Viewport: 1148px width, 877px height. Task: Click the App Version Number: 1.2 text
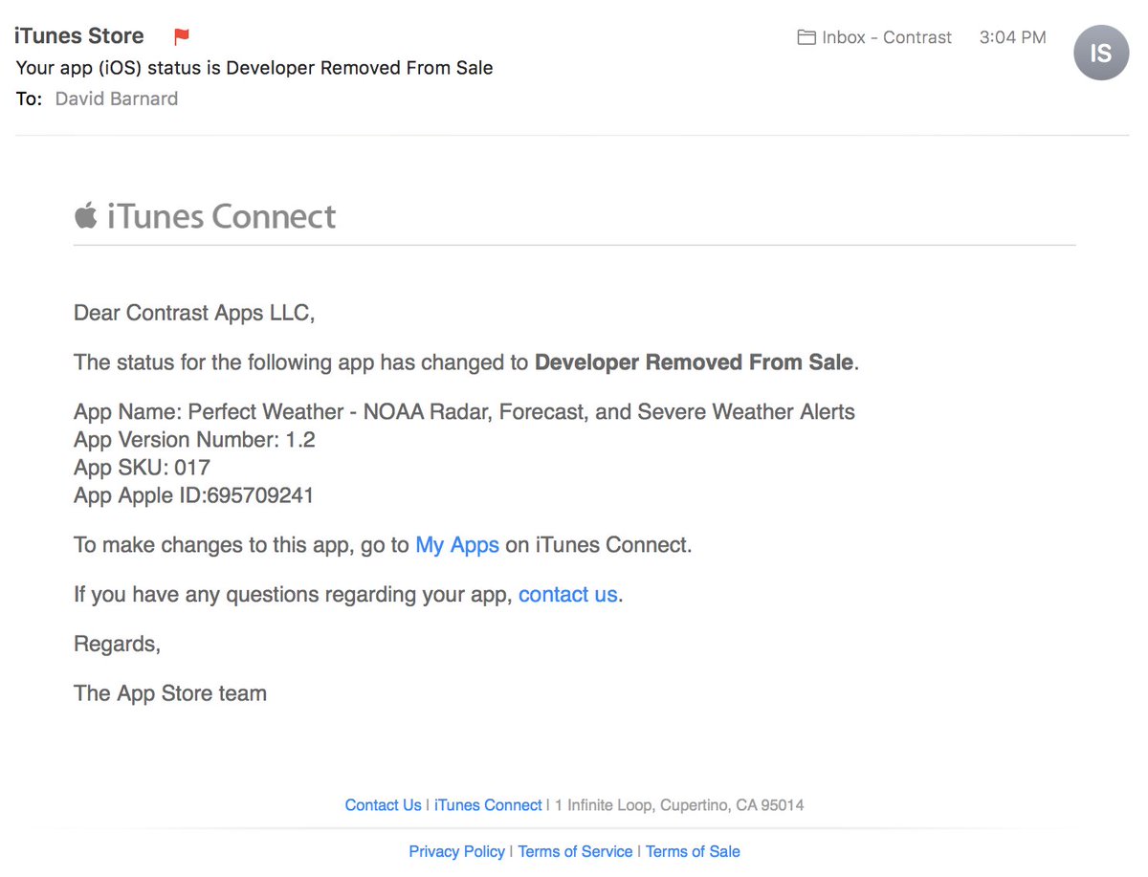pyautogui.click(x=194, y=440)
